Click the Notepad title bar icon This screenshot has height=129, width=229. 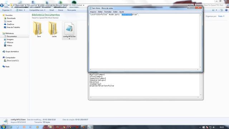click(x=90, y=8)
